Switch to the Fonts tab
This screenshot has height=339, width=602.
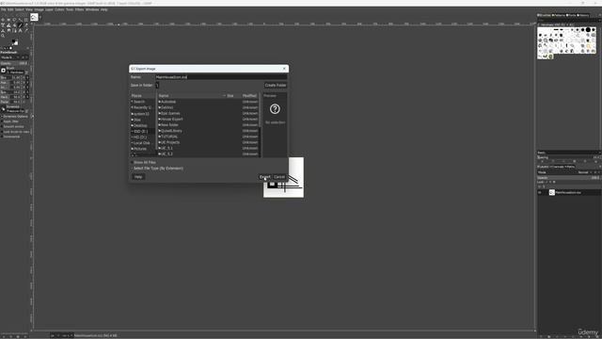pos(571,15)
